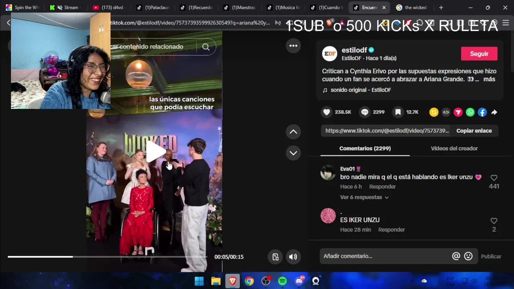Click search icon in related content bar
The width and height of the screenshot is (514, 289).
(206, 47)
